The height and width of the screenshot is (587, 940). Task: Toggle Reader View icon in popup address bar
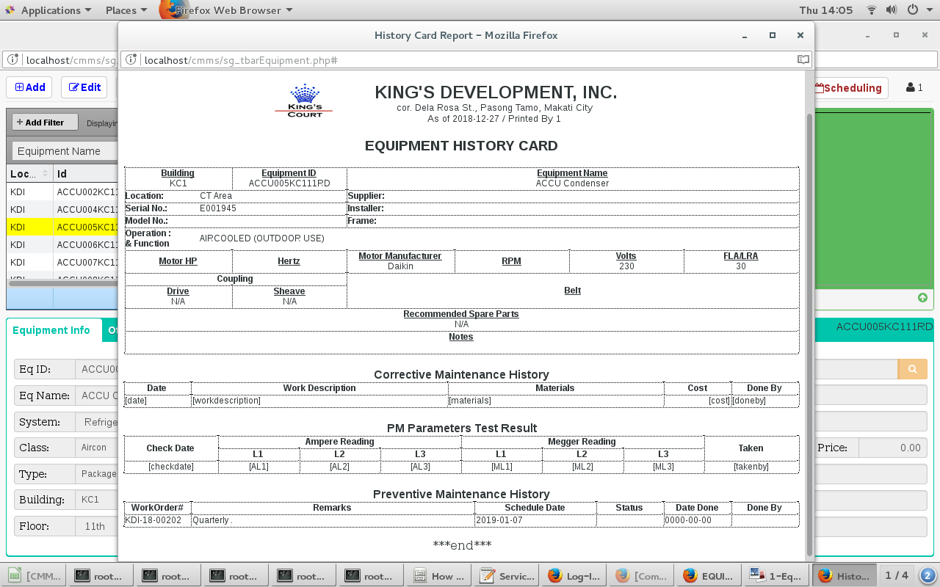(803, 59)
